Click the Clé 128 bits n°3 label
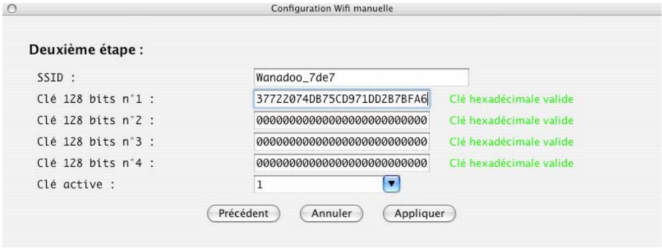 (x=95, y=142)
